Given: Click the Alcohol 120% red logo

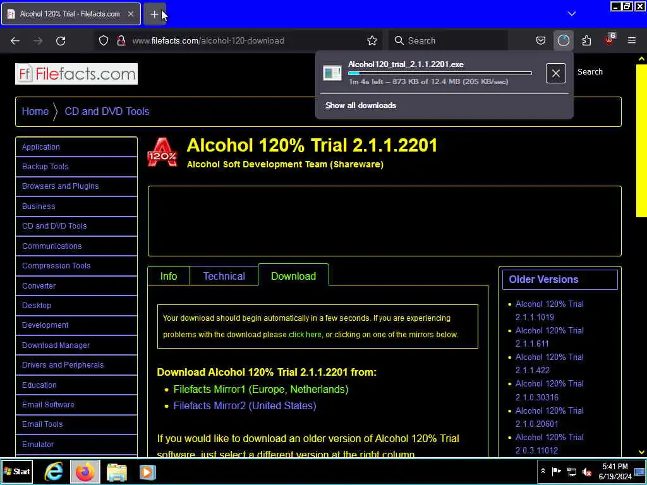Looking at the screenshot, I should [162, 152].
